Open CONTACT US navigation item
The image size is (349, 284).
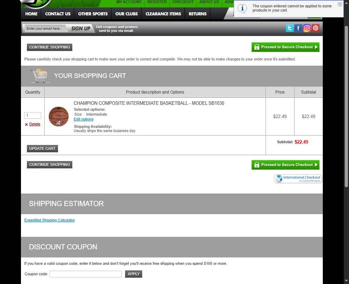58,14
